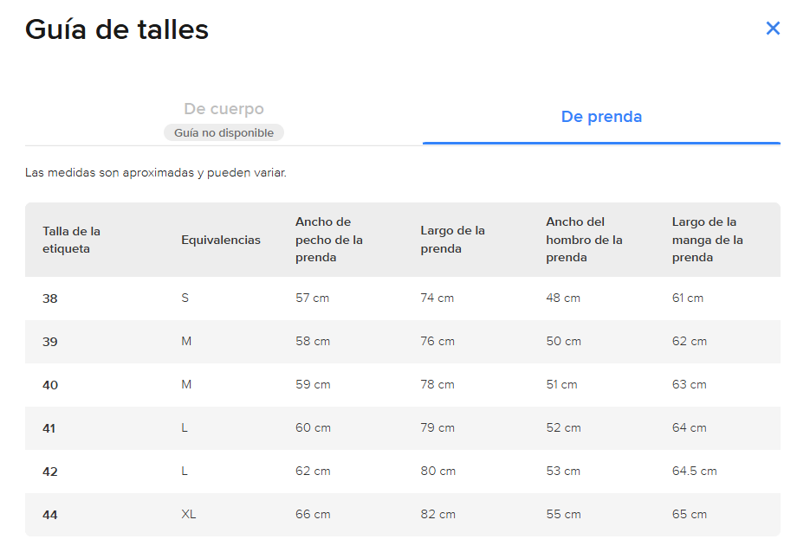The height and width of the screenshot is (552, 810).
Task: Click the Guía de talles title
Action: 117,29
